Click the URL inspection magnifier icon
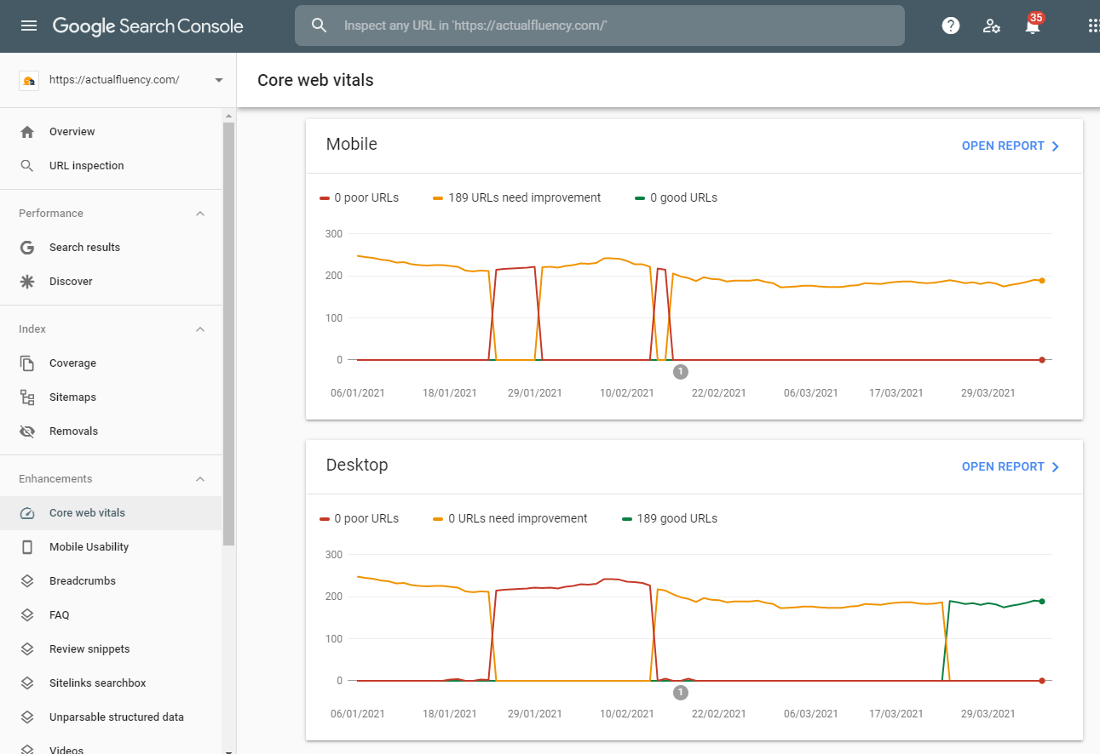1100x754 pixels. [x=27, y=166]
